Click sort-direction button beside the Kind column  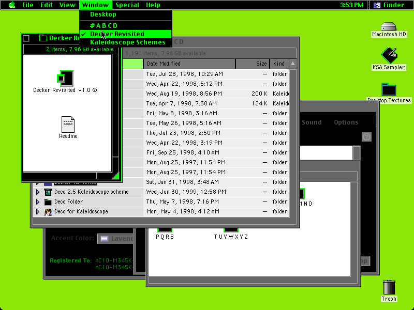tap(292, 64)
